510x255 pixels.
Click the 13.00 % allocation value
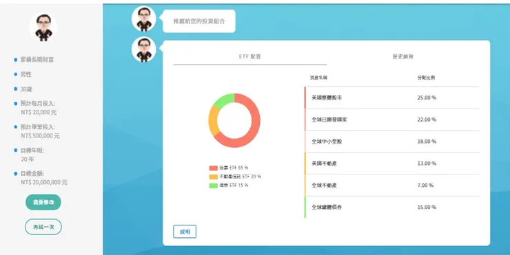pyautogui.click(x=427, y=163)
